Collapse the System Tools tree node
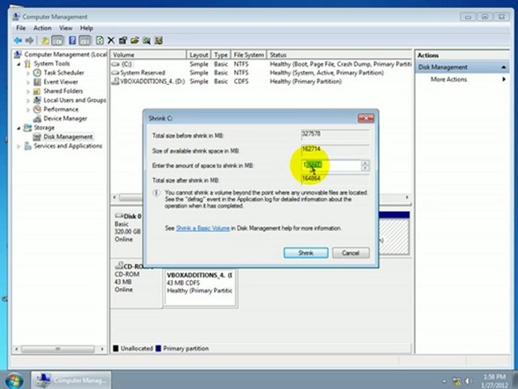 (19, 64)
